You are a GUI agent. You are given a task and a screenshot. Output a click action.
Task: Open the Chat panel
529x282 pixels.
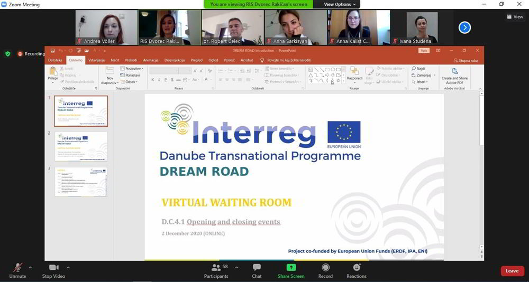257,271
